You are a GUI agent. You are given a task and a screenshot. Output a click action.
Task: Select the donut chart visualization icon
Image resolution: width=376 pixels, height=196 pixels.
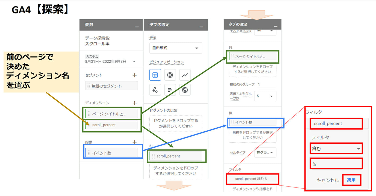tap(170, 75)
